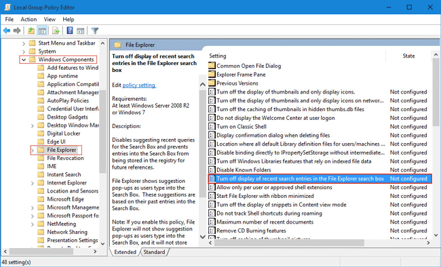Click the File Explorer header folder icon
The image size is (441, 267).
117,45
